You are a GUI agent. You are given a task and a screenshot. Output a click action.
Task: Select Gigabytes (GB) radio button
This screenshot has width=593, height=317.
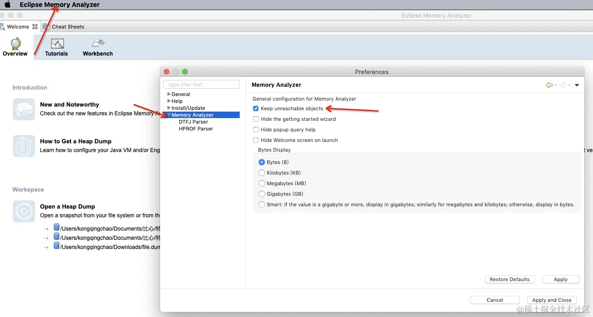click(x=262, y=194)
